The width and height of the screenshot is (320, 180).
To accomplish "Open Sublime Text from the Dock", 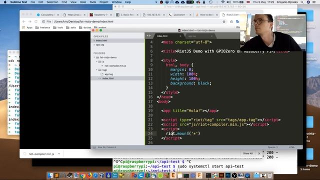I will click(x=56, y=175).
